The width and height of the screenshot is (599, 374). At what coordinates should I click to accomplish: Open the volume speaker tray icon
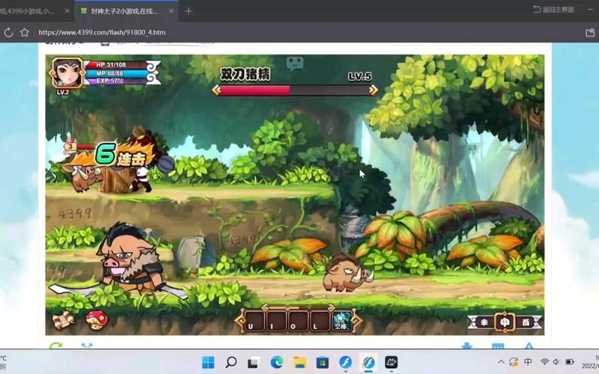click(556, 362)
